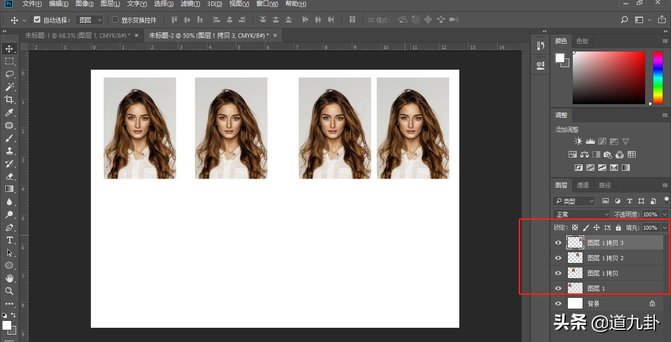The height and width of the screenshot is (342, 671).
Task: Select the Eyedropper tool
Action: click(9, 112)
